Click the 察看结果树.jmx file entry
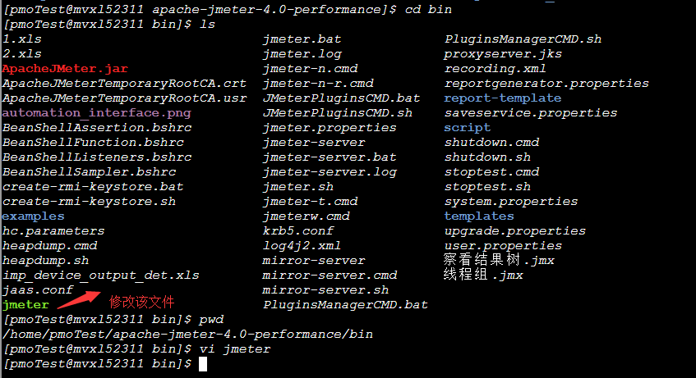Image resolution: width=696 pixels, height=378 pixels. [x=499, y=260]
